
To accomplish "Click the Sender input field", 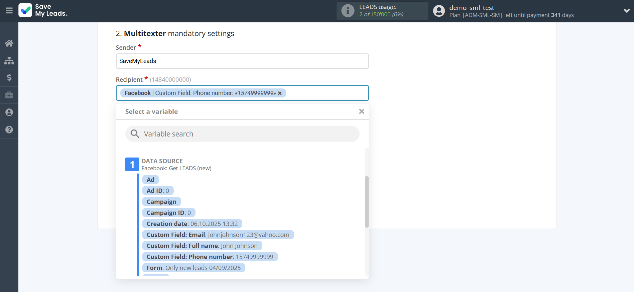I will click(x=242, y=61).
